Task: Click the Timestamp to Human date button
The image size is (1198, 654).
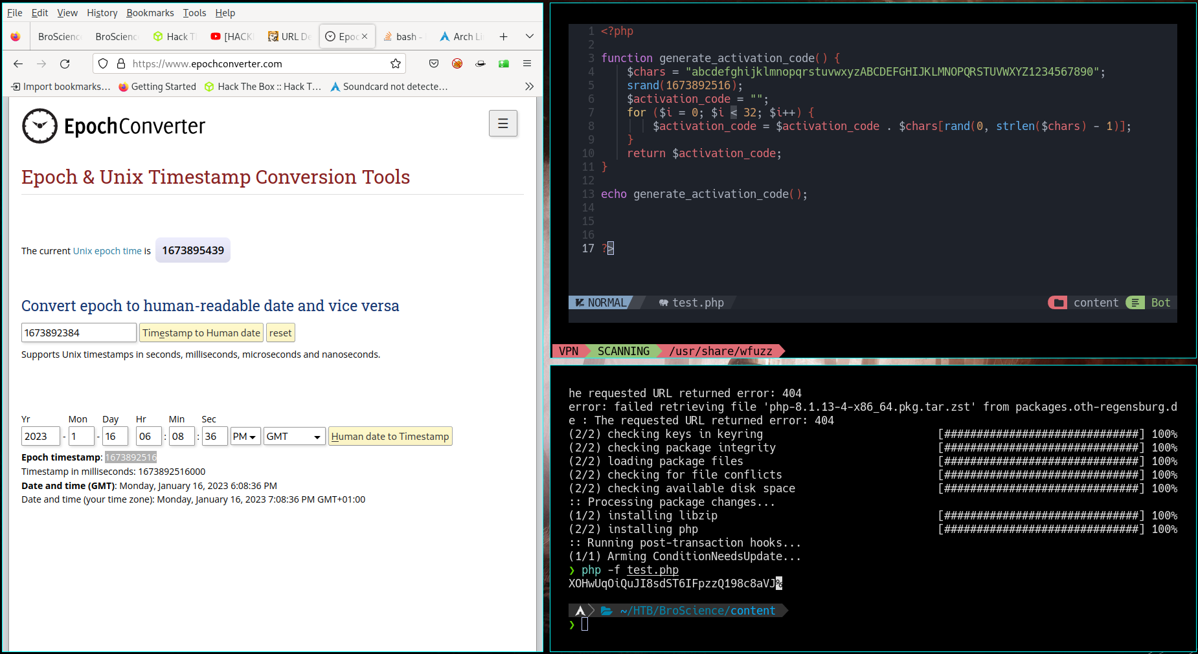Action: 201,332
